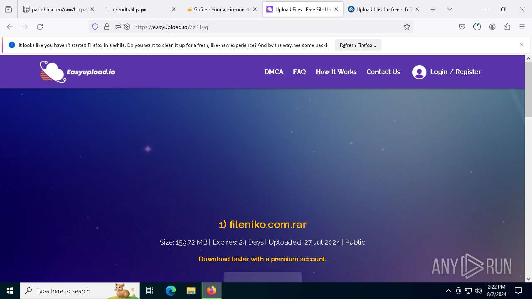Image resolution: width=532 pixels, height=299 pixels.
Task: Open the Contact Us page
Action: [x=383, y=72]
